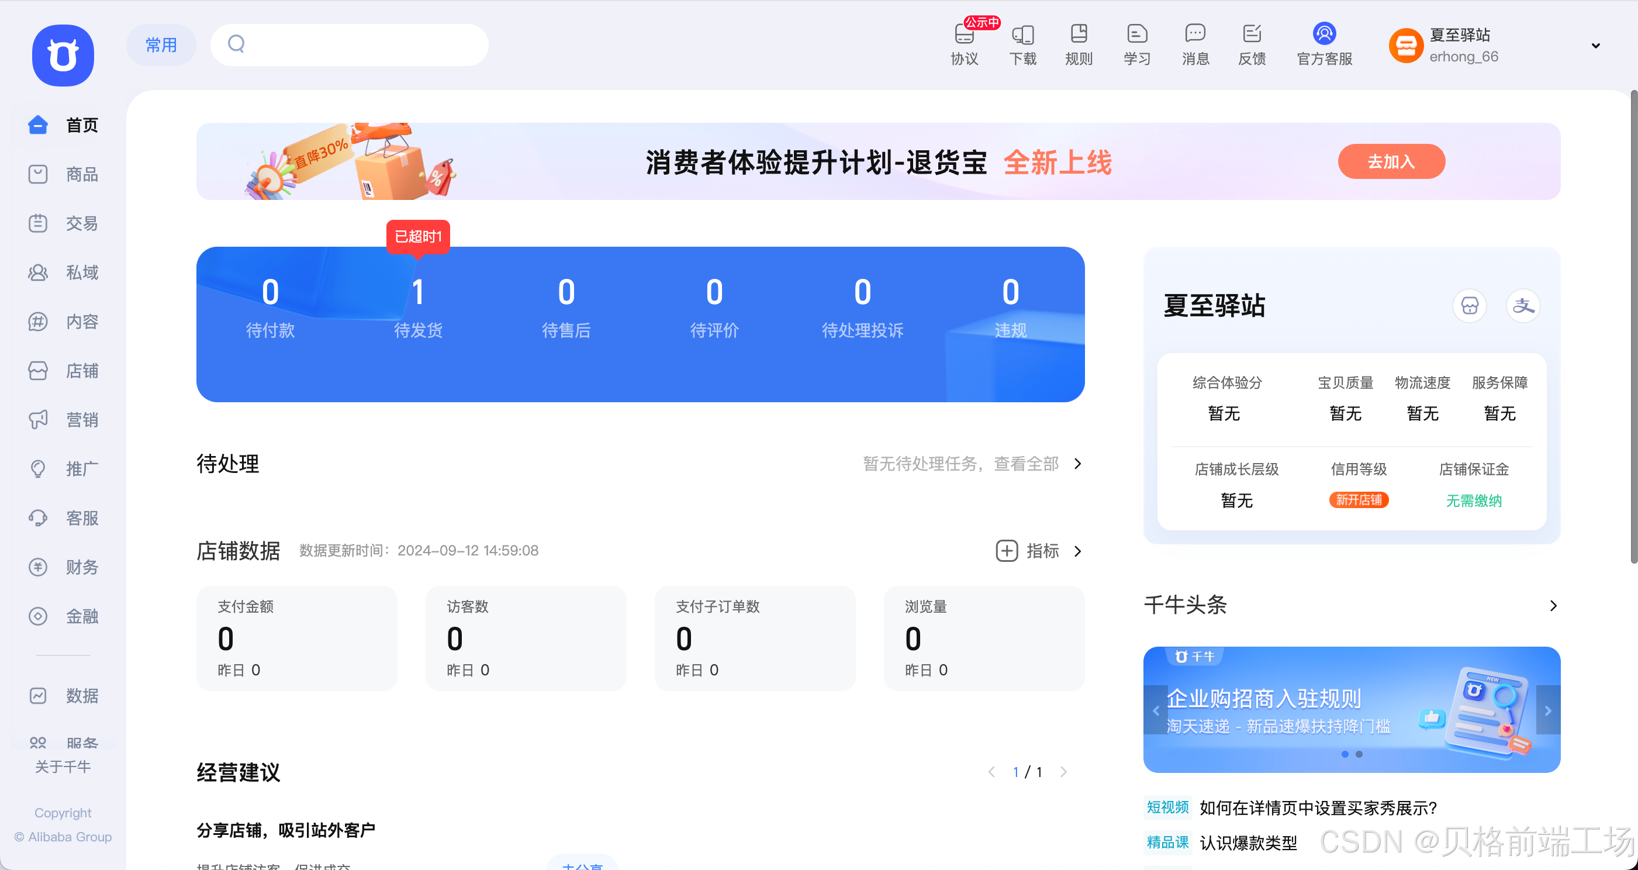
Task: Expand 千牛头条 with its right chevron
Action: [1553, 606]
